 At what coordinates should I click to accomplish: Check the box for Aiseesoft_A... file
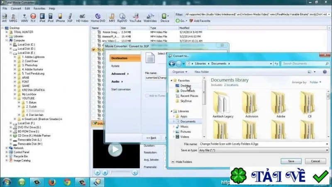(94, 37)
